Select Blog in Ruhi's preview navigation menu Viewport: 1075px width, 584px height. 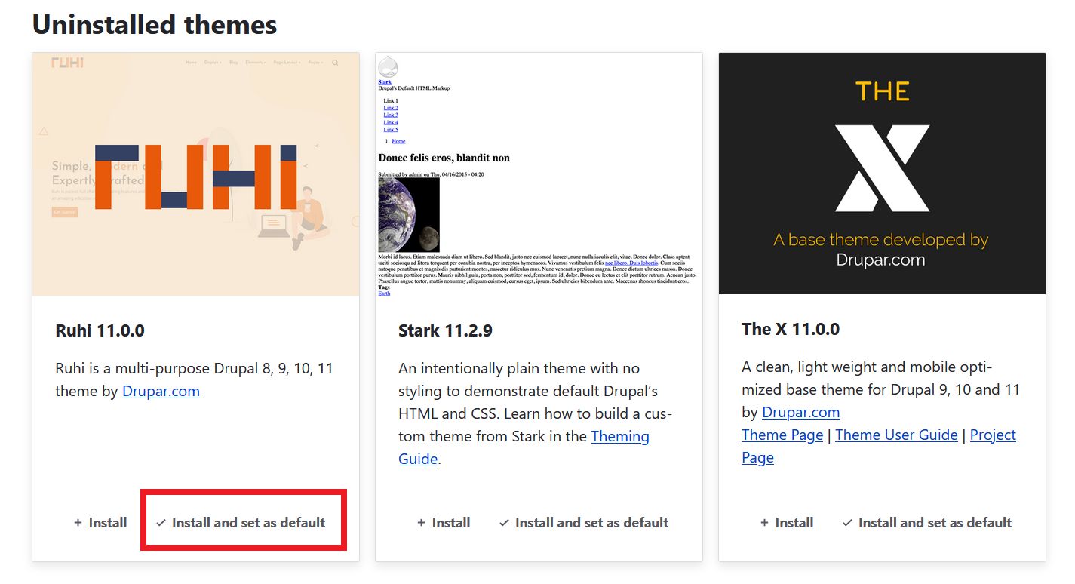pyautogui.click(x=234, y=62)
